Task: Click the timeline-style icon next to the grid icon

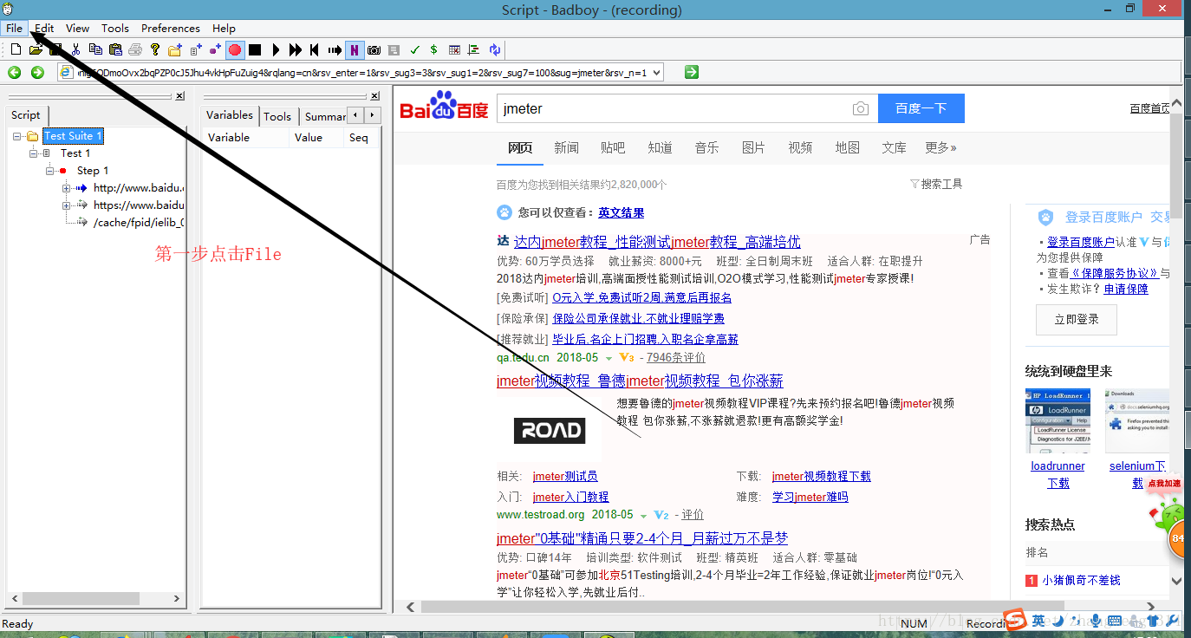Action: coord(473,49)
